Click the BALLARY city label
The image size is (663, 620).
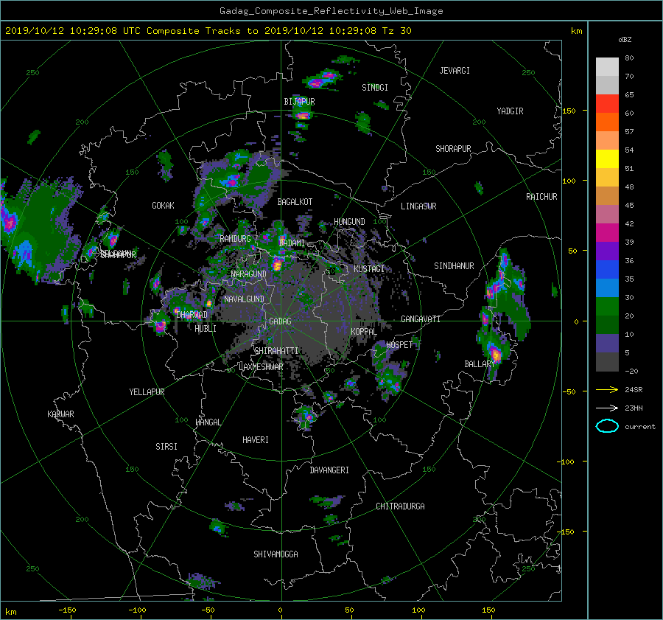(x=480, y=364)
